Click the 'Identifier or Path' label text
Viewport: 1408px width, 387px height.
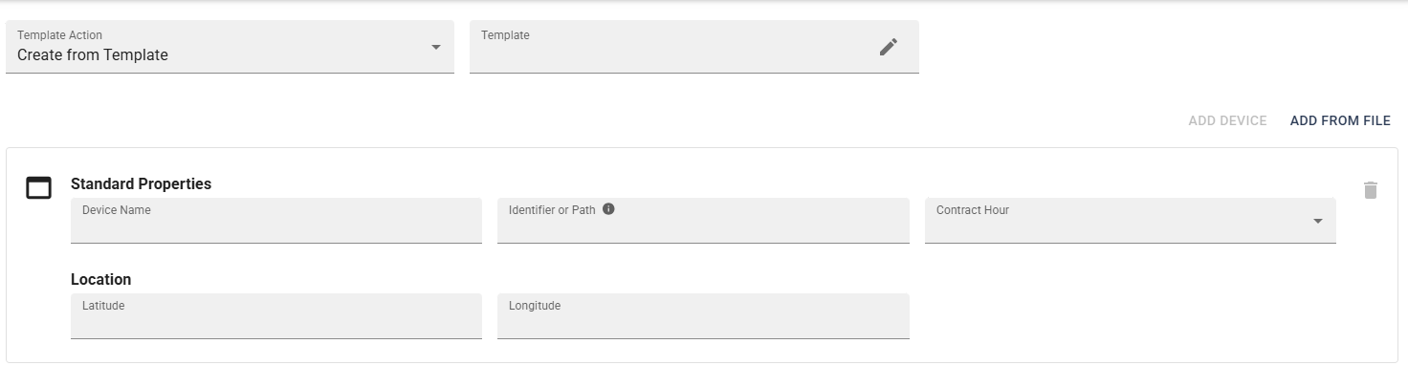pyautogui.click(x=552, y=210)
